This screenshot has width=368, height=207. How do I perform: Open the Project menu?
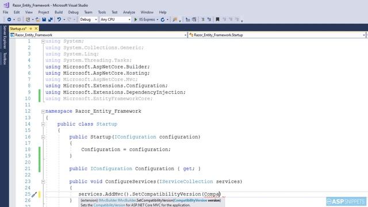(x=44, y=12)
